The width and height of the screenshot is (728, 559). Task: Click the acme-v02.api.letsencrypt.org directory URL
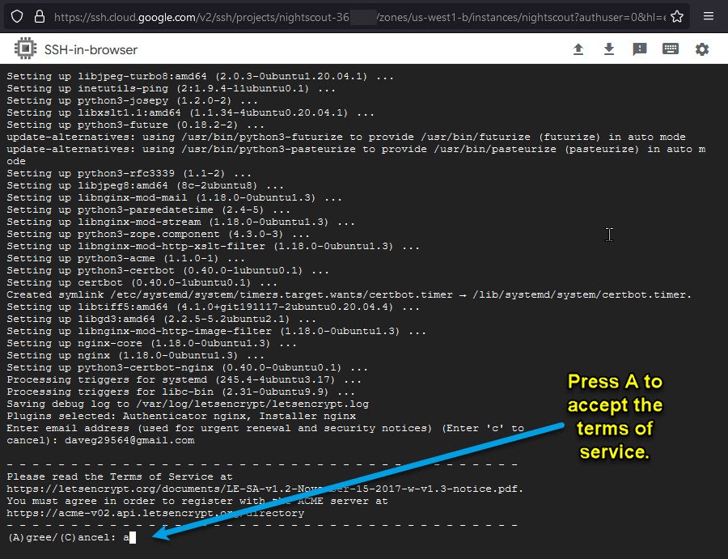point(155,513)
